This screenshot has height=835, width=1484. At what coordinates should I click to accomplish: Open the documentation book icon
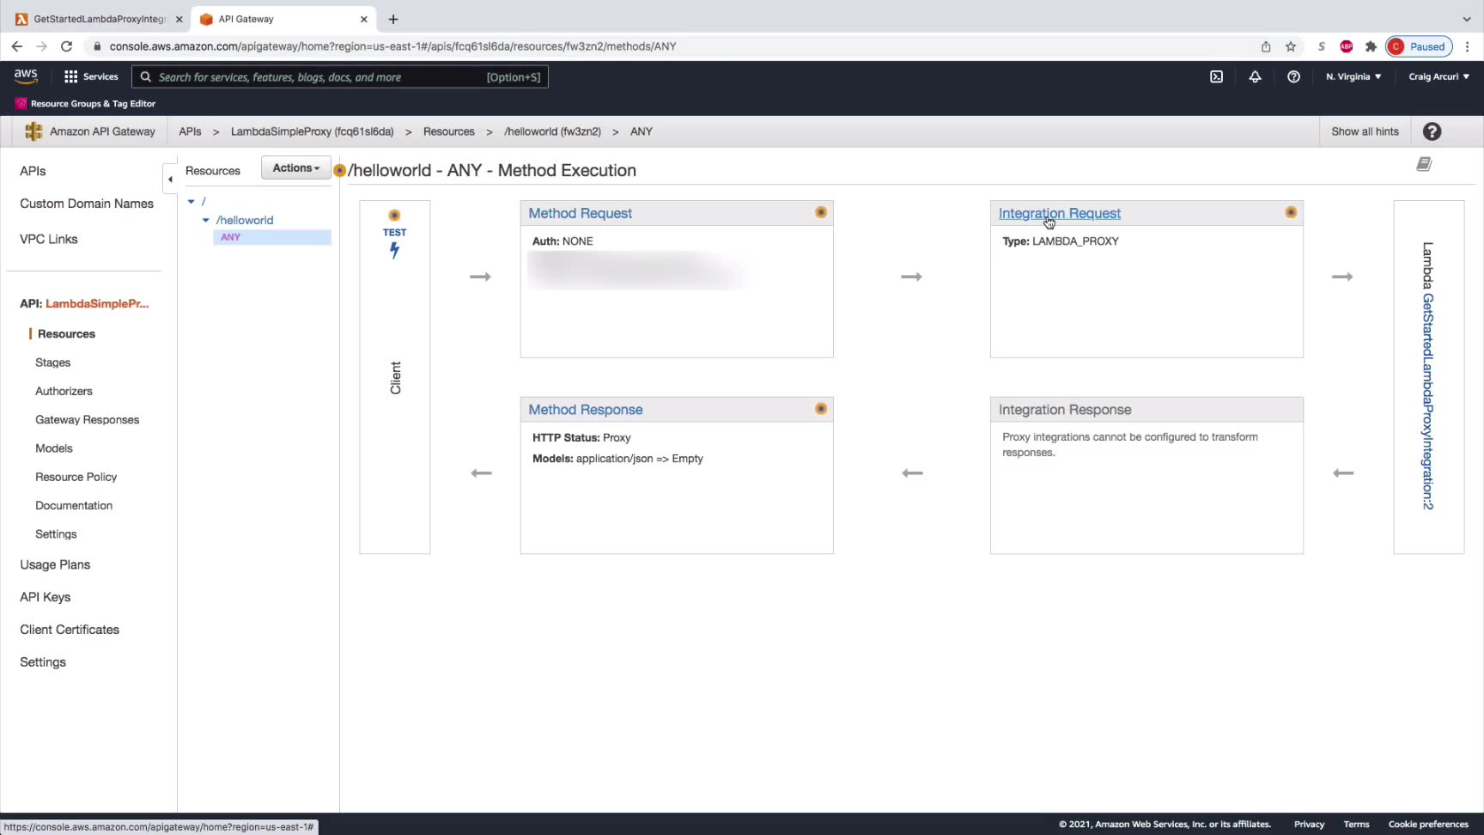tap(1424, 164)
